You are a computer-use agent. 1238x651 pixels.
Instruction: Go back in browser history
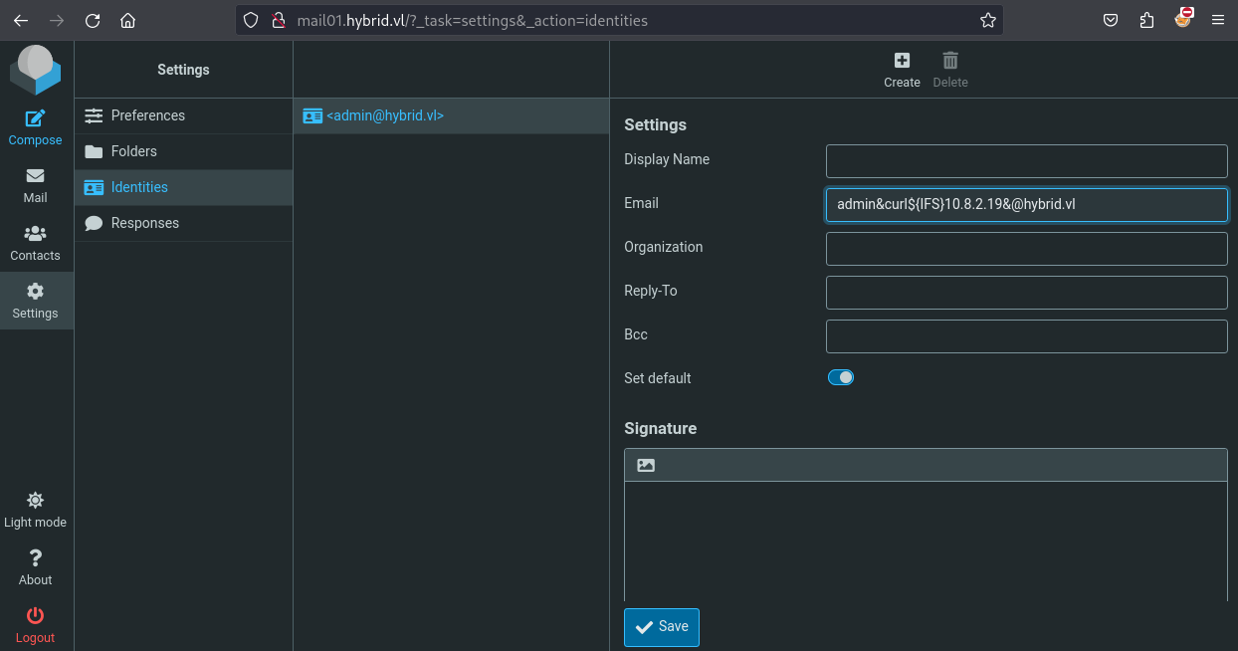21,20
